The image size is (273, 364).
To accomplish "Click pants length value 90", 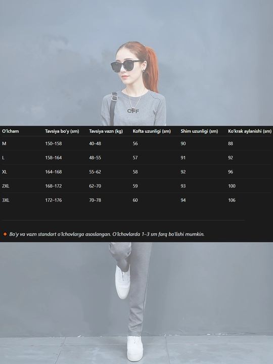I will click(183, 144).
